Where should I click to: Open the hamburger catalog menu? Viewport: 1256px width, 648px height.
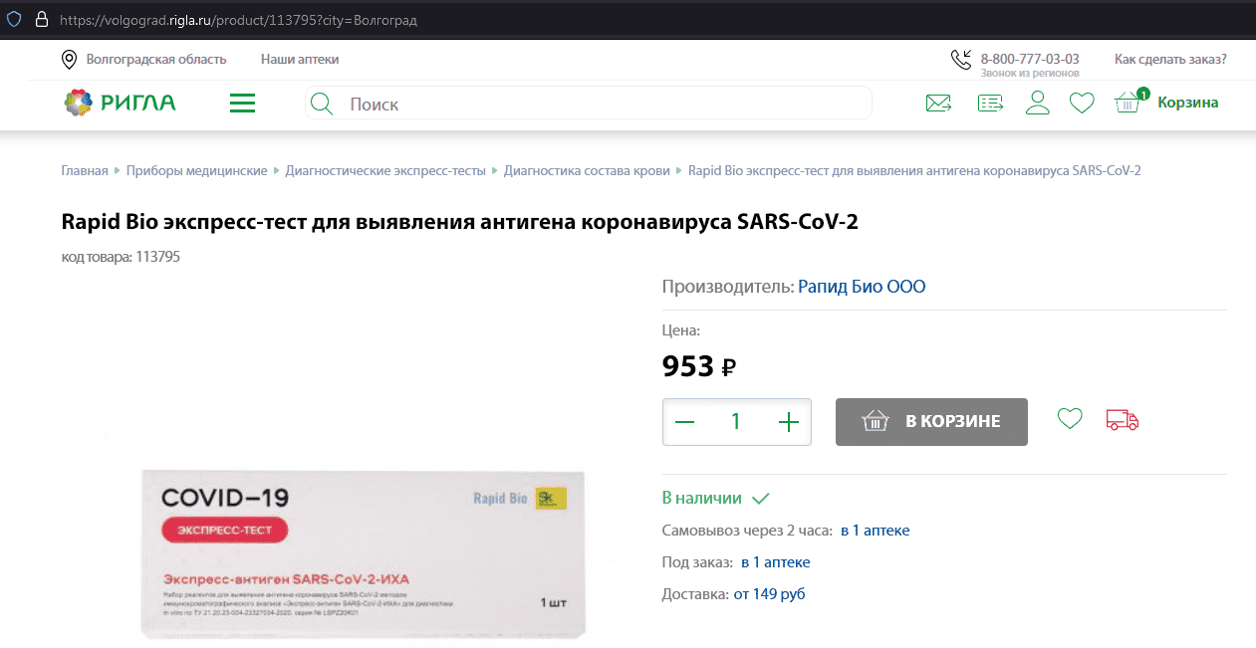tap(242, 104)
